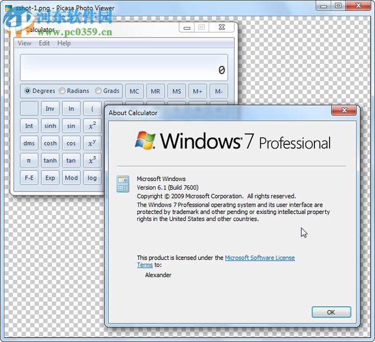The image size is (375, 342).
Task: Click the x cubed button
Action: click(x=92, y=160)
